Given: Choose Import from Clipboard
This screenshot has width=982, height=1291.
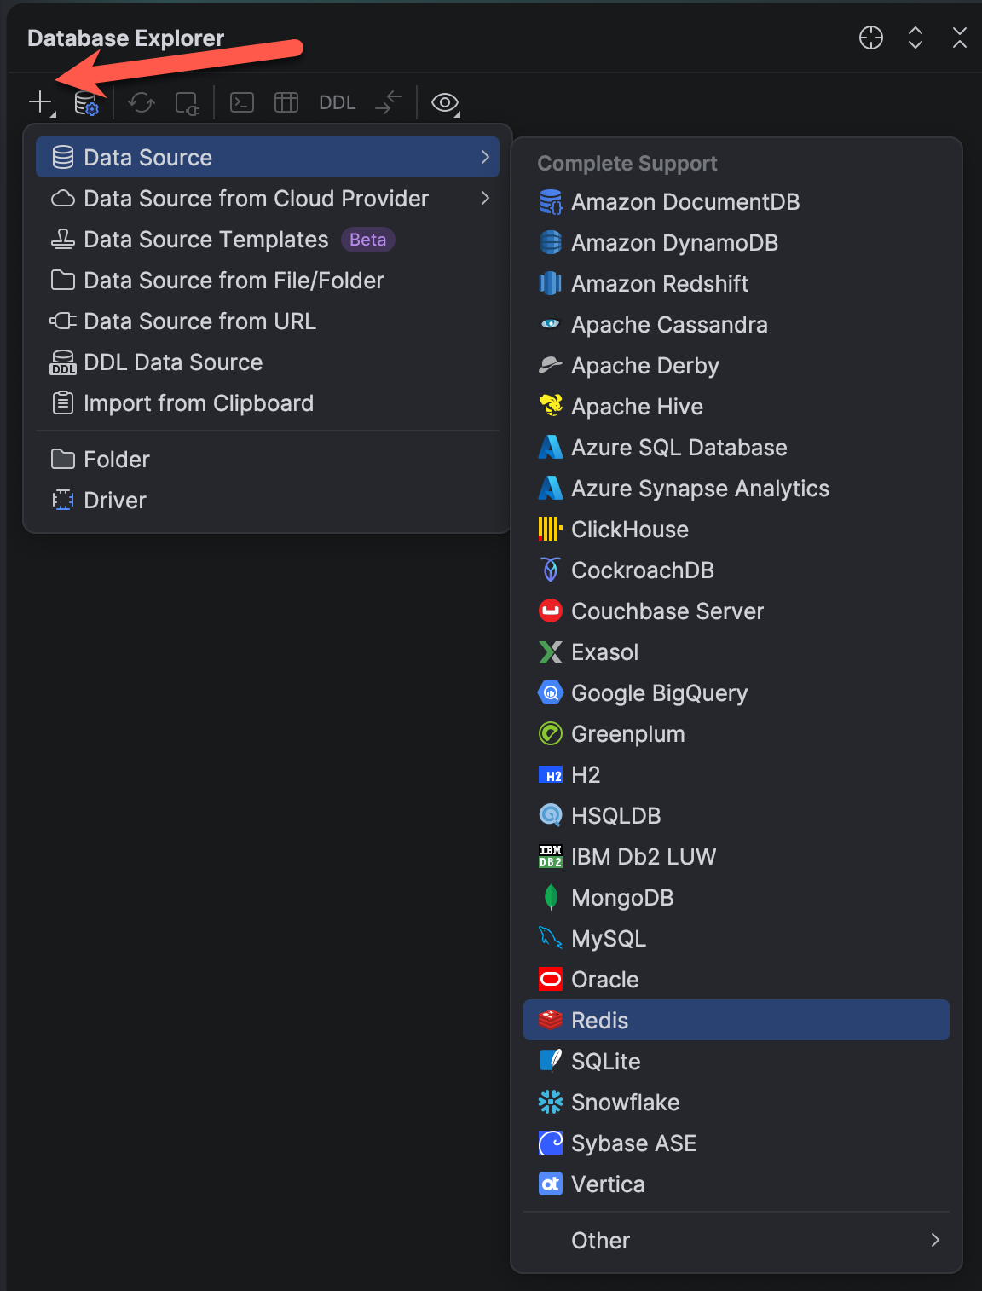Looking at the screenshot, I should pos(268,403).
